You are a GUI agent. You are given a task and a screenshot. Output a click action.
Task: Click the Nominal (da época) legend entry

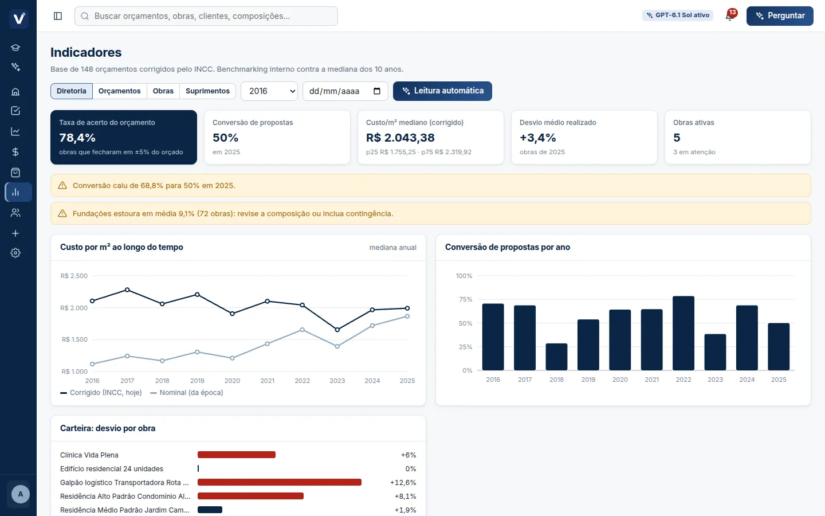187,393
